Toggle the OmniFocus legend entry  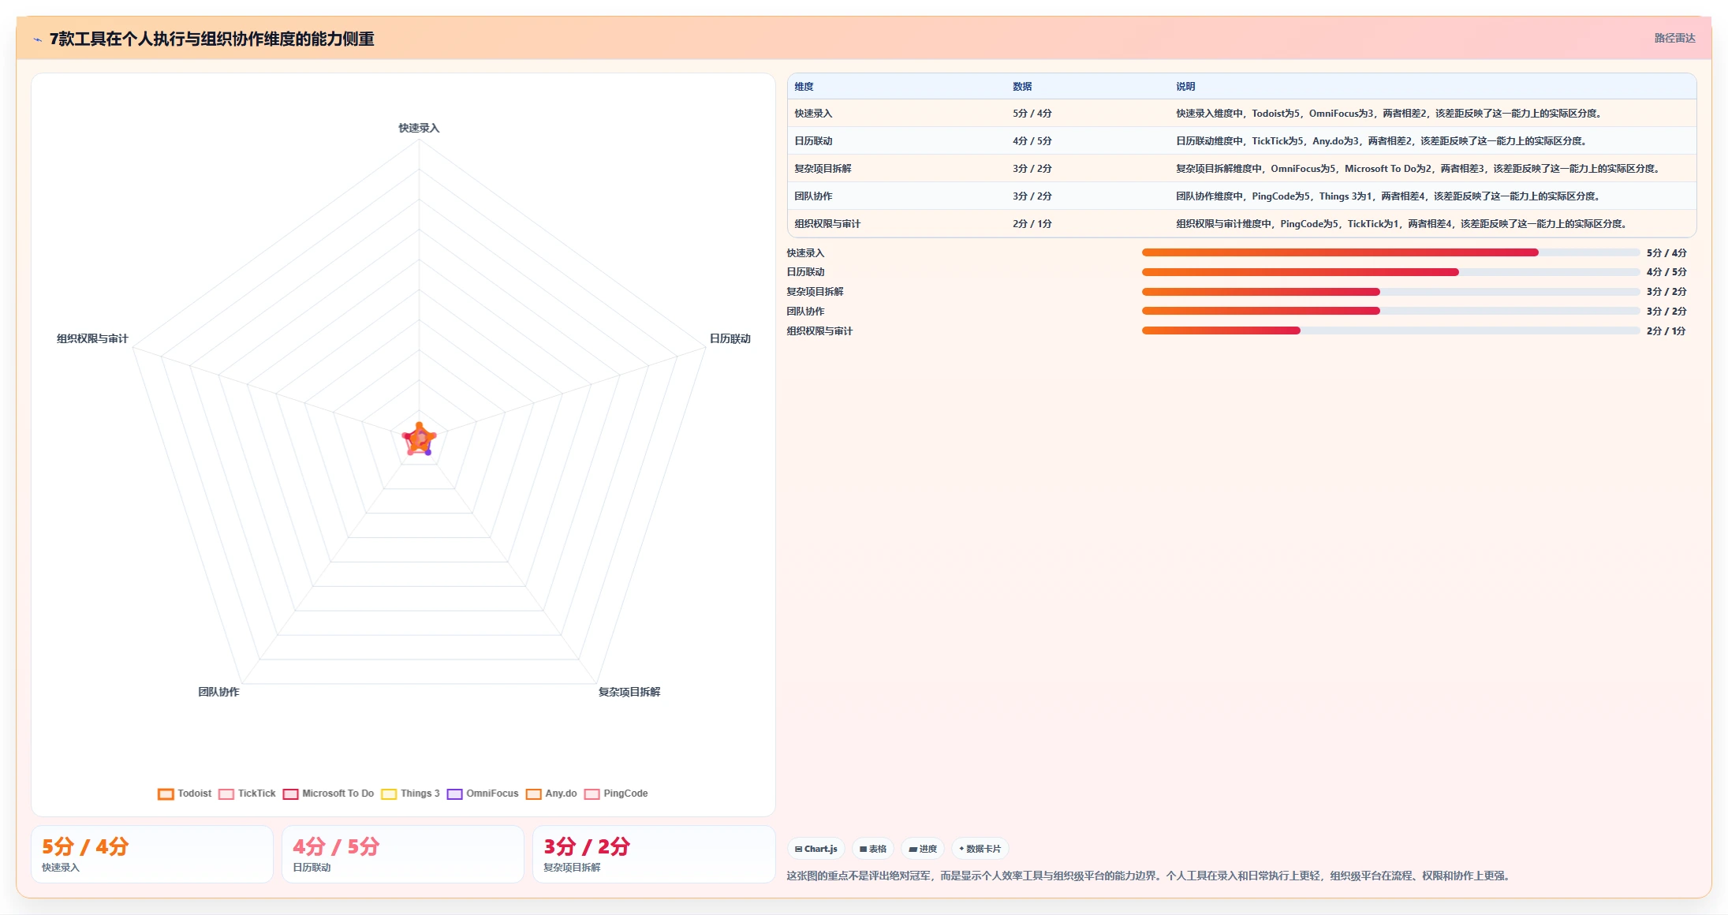(x=483, y=794)
